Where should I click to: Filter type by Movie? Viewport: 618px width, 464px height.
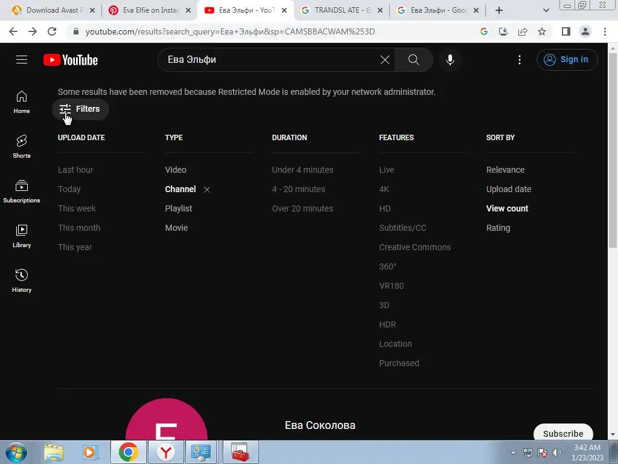pyautogui.click(x=177, y=228)
